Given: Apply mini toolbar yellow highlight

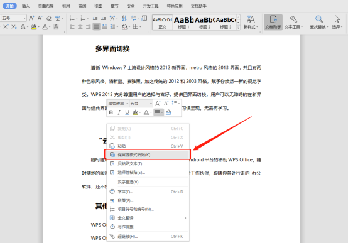Looking at the screenshot, I should (x=135, y=112).
